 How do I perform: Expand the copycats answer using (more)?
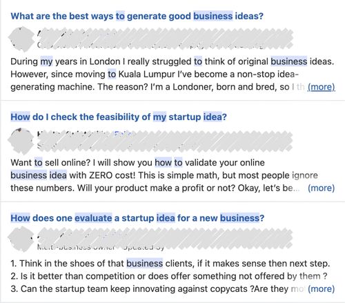[x=322, y=289]
